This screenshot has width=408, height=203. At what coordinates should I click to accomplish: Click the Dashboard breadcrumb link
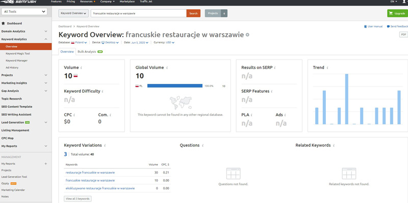(65, 26)
